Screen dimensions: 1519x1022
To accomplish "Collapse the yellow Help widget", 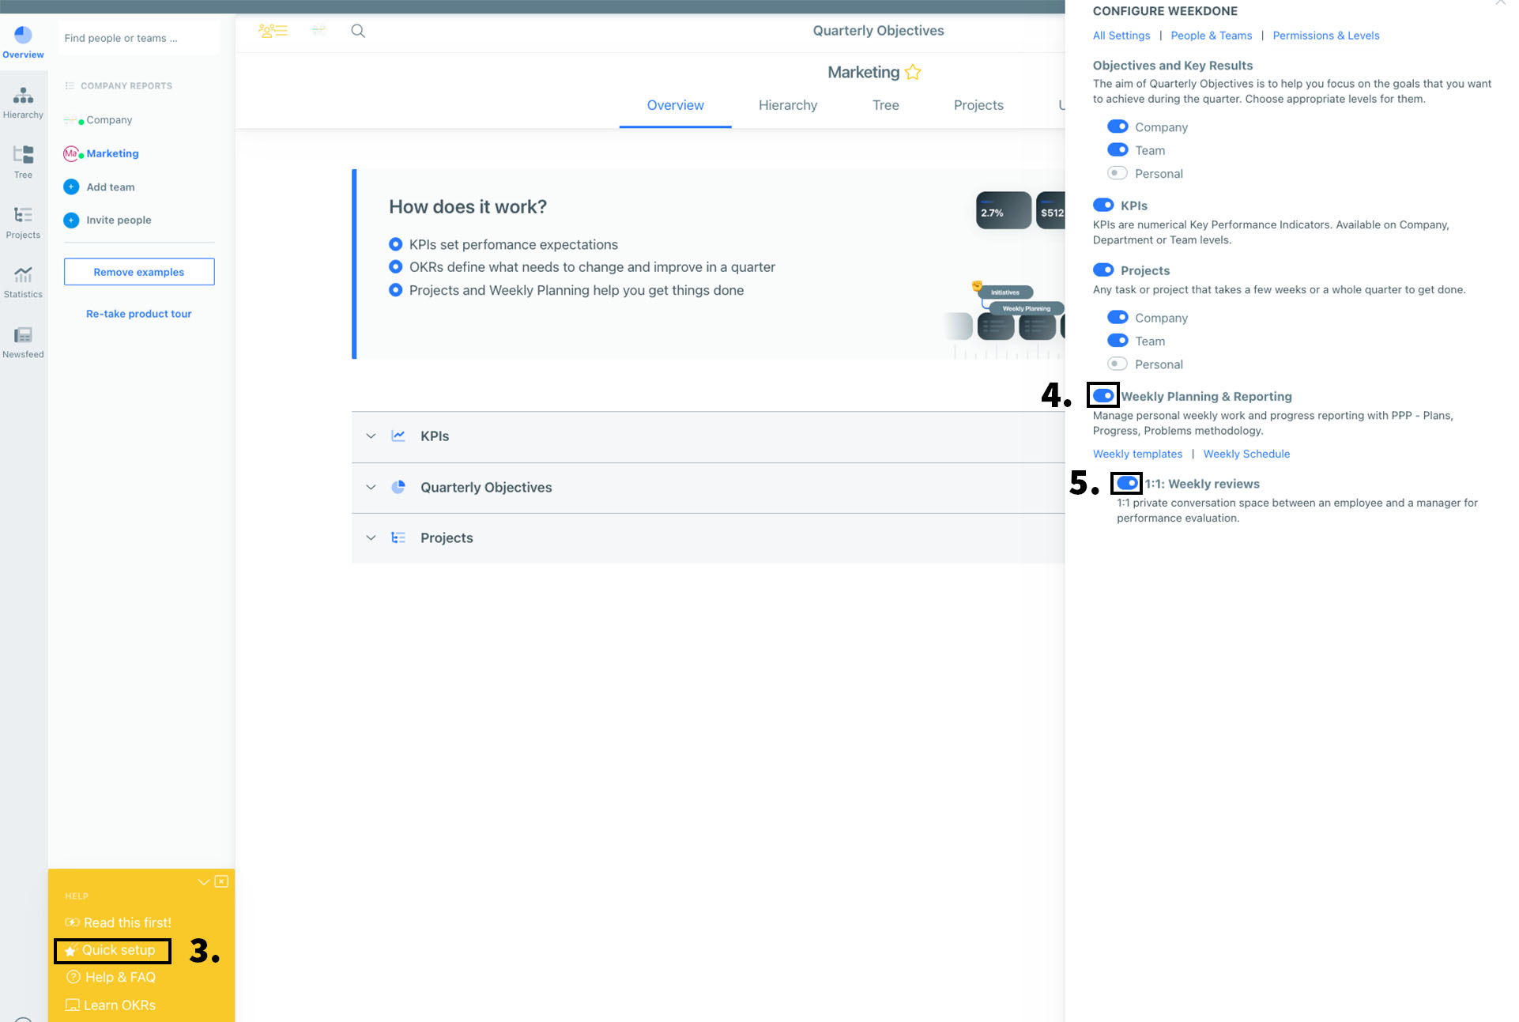I will (x=202, y=881).
